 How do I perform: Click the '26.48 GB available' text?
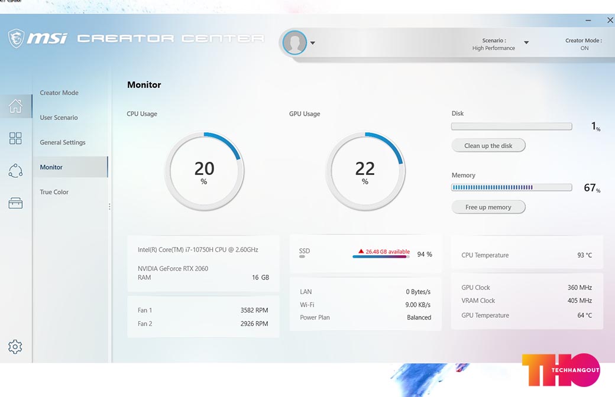[388, 252]
